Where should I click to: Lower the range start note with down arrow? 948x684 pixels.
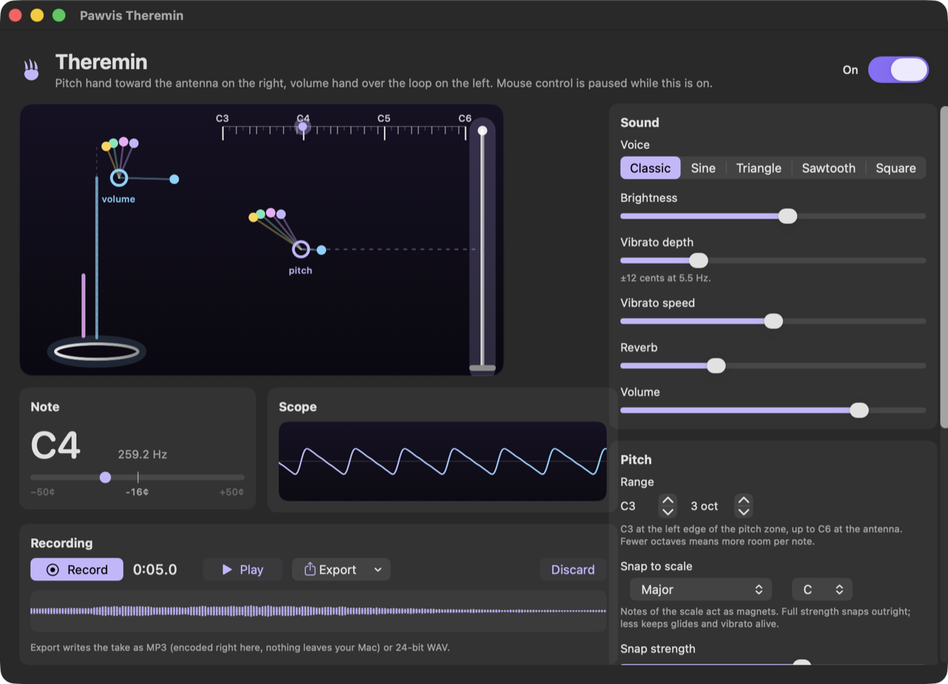coord(667,511)
